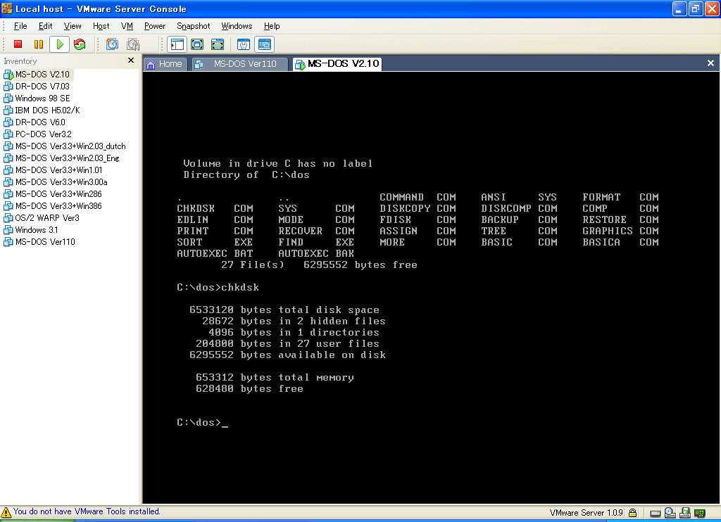The height and width of the screenshot is (522, 721).
Task: Select MS-DOS Ver3.3+Win1.01 in inventory
Action: click(x=59, y=170)
